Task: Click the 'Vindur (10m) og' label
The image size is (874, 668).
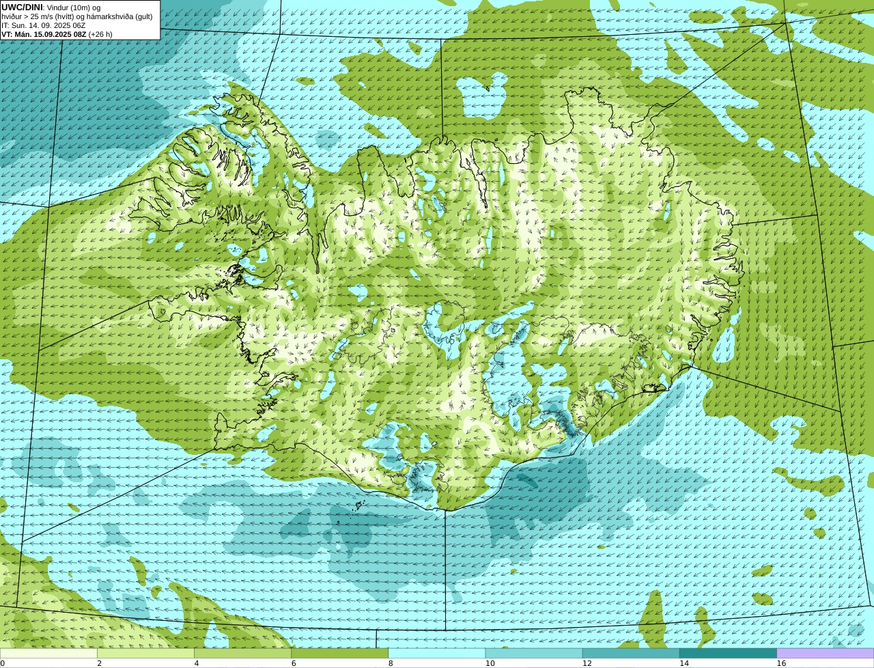Action: click(x=75, y=7)
